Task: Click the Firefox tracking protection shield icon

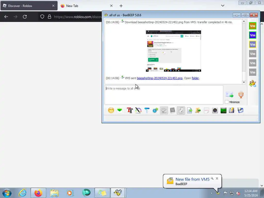Action: pos(42,17)
